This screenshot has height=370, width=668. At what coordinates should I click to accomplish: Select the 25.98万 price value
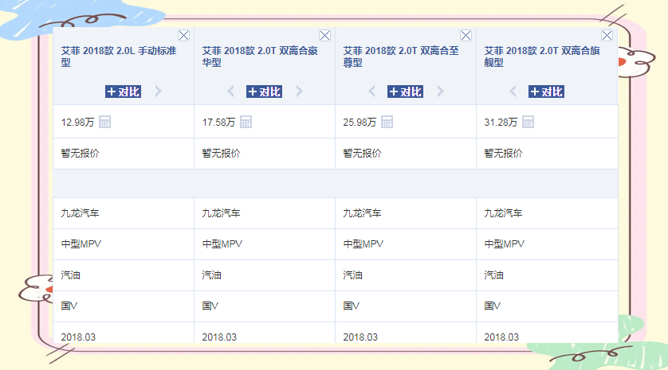(x=360, y=123)
